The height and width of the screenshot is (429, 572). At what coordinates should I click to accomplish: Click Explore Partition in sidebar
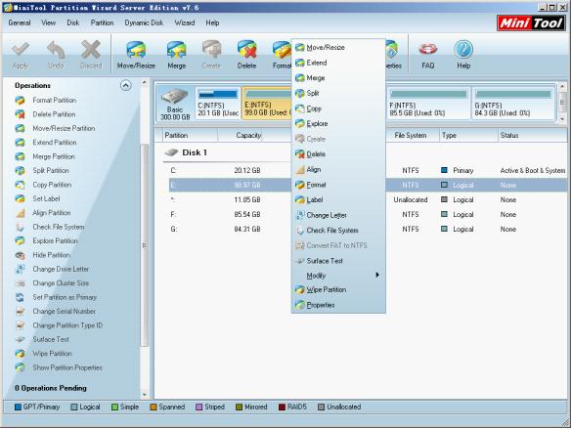click(47, 241)
